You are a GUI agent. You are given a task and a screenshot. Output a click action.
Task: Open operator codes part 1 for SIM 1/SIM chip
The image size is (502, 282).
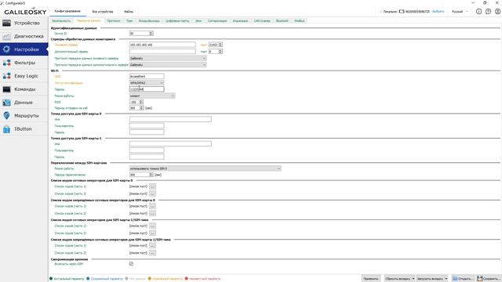point(152,226)
